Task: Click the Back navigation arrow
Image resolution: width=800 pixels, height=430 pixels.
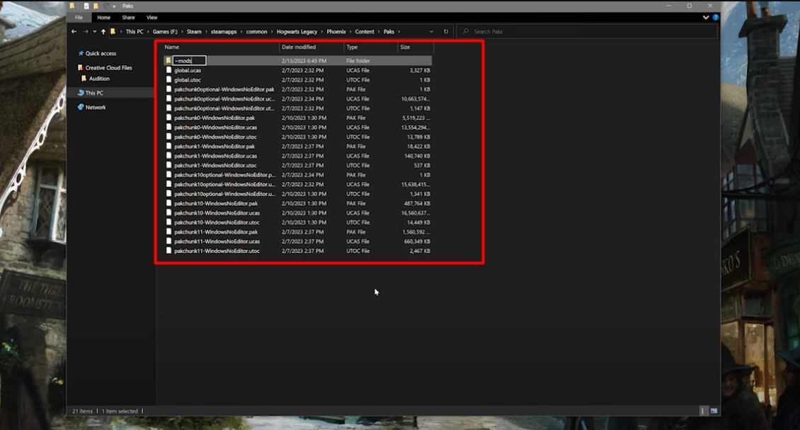Action: (x=74, y=32)
